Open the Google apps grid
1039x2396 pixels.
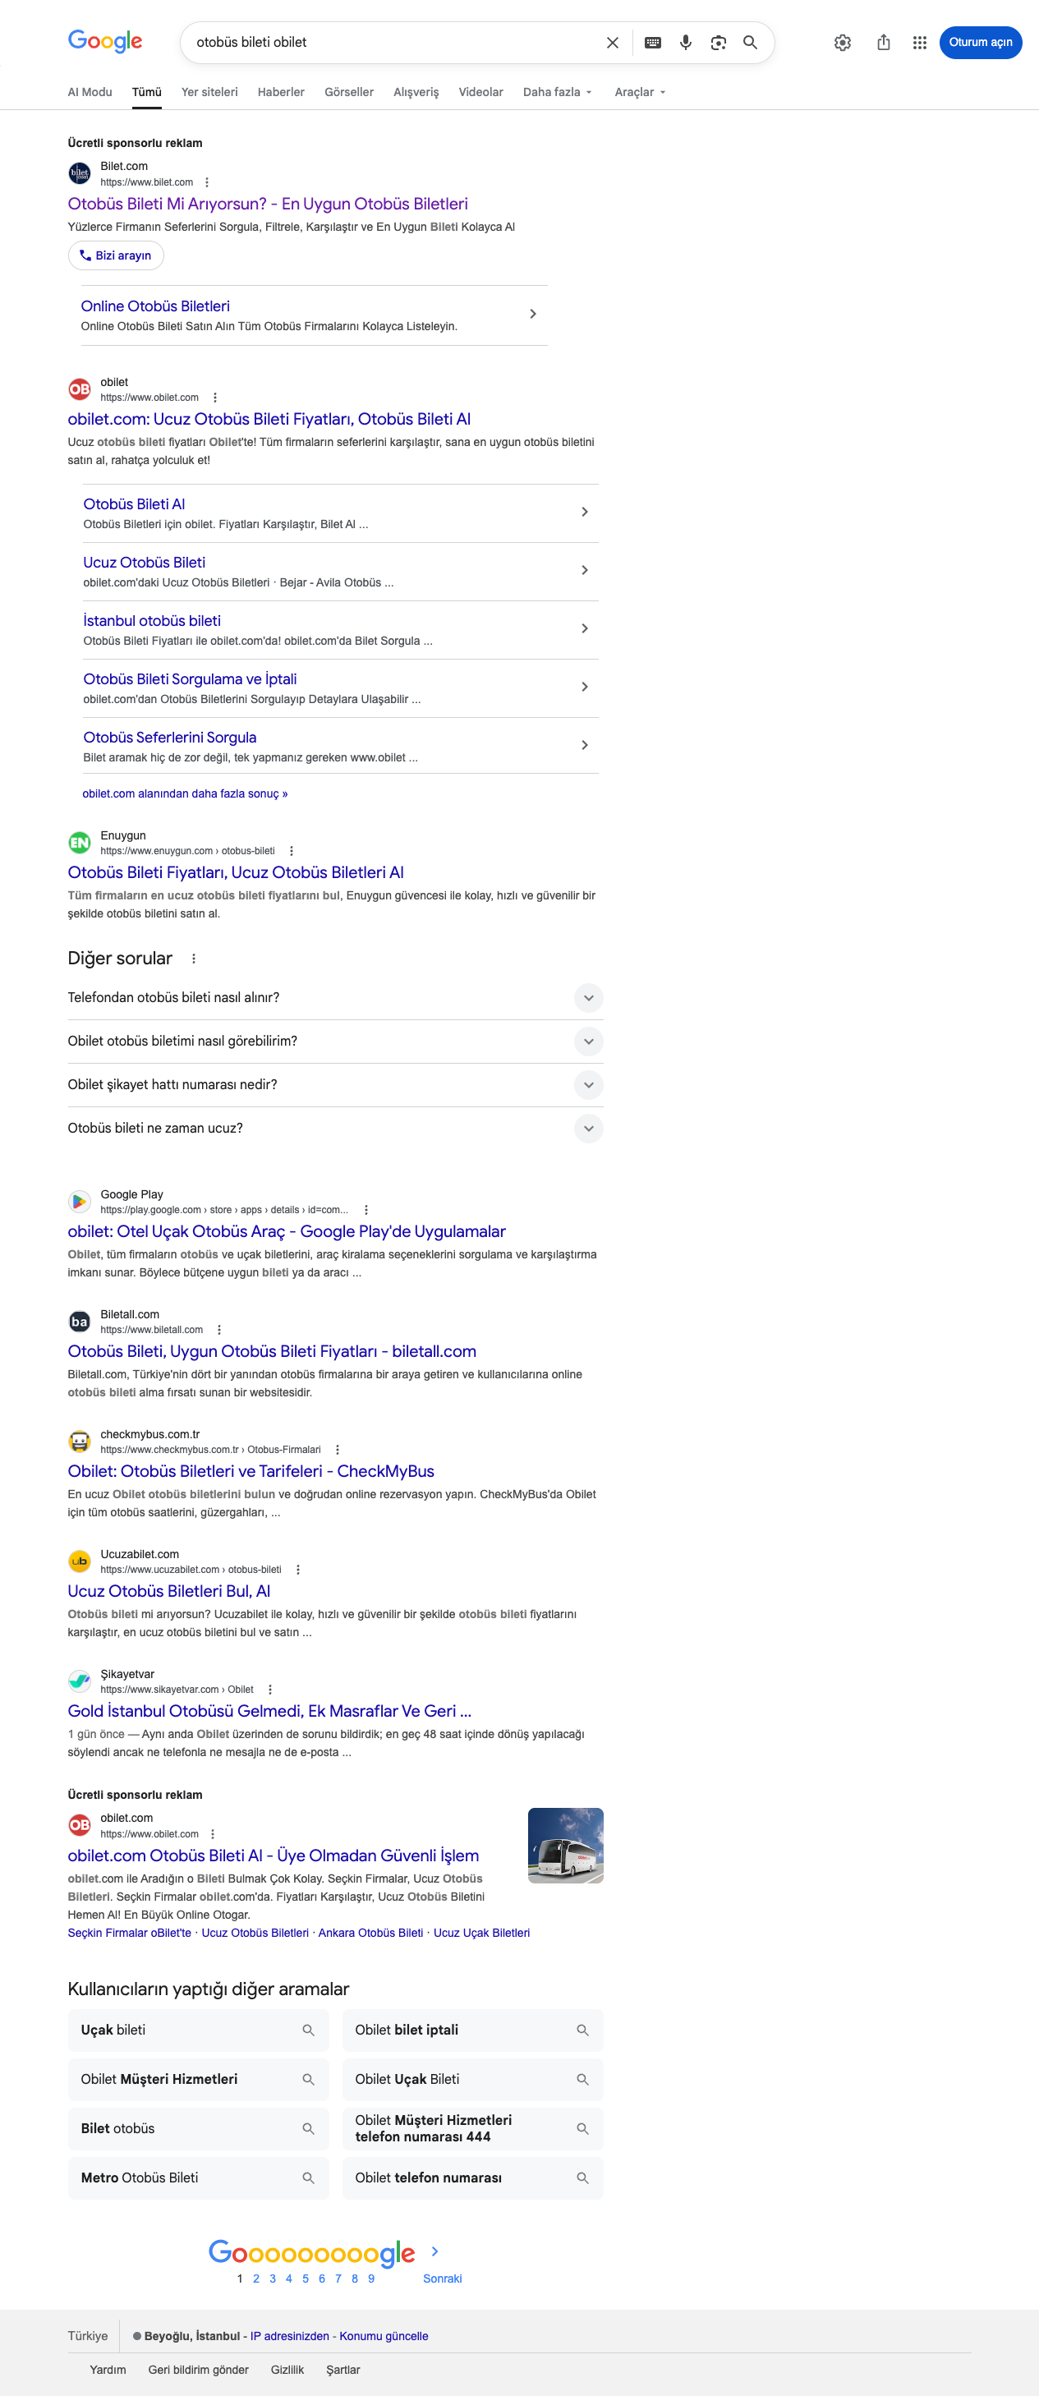[x=920, y=43]
